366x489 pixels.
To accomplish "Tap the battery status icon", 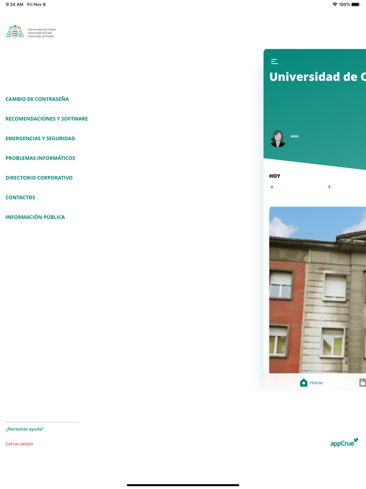I will (356, 4).
